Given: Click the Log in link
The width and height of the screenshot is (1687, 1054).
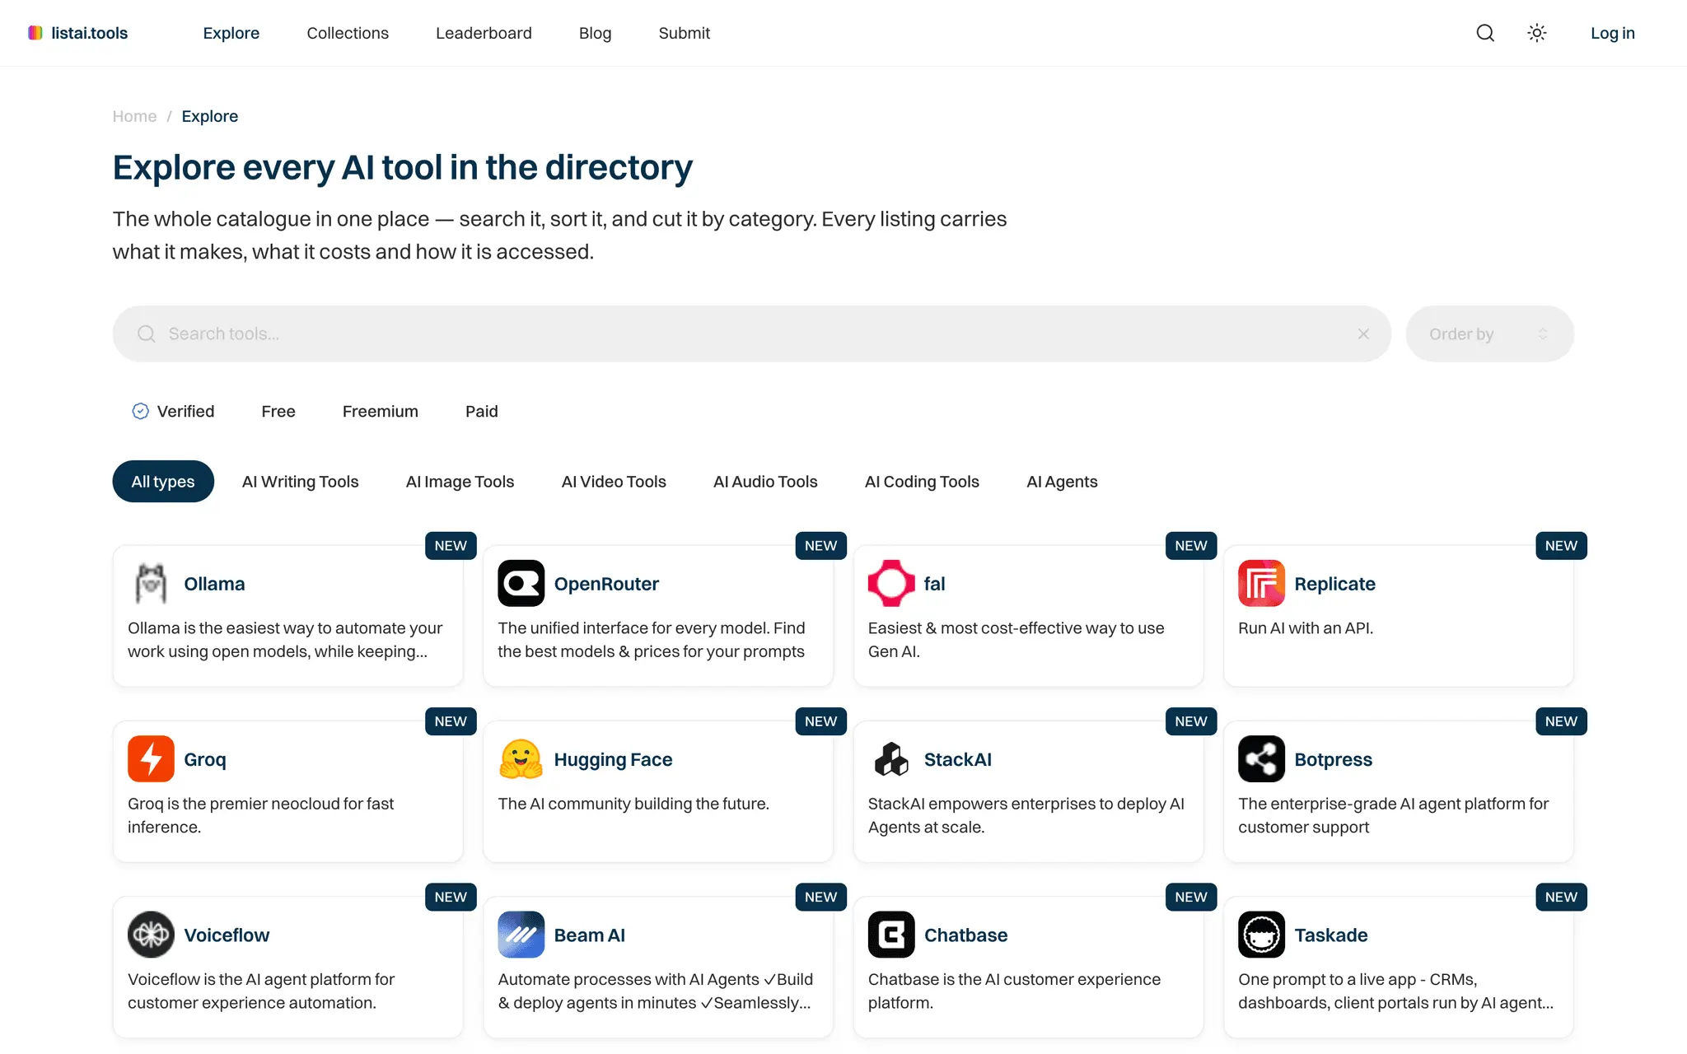Looking at the screenshot, I should click(1612, 33).
